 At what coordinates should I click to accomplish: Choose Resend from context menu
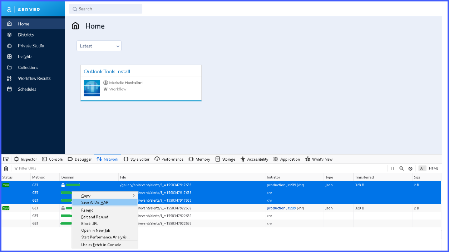click(105, 210)
